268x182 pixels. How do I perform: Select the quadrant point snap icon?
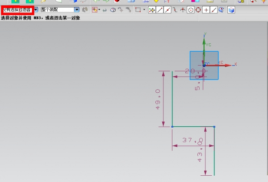click(198, 9)
